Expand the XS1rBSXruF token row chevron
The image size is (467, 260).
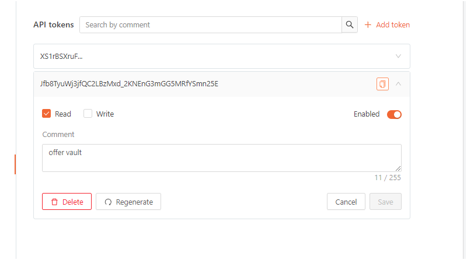pyautogui.click(x=398, y=56)
